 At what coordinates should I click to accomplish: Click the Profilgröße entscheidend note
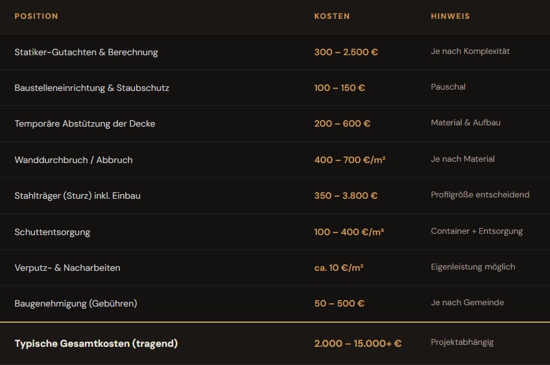pos(480,195)
